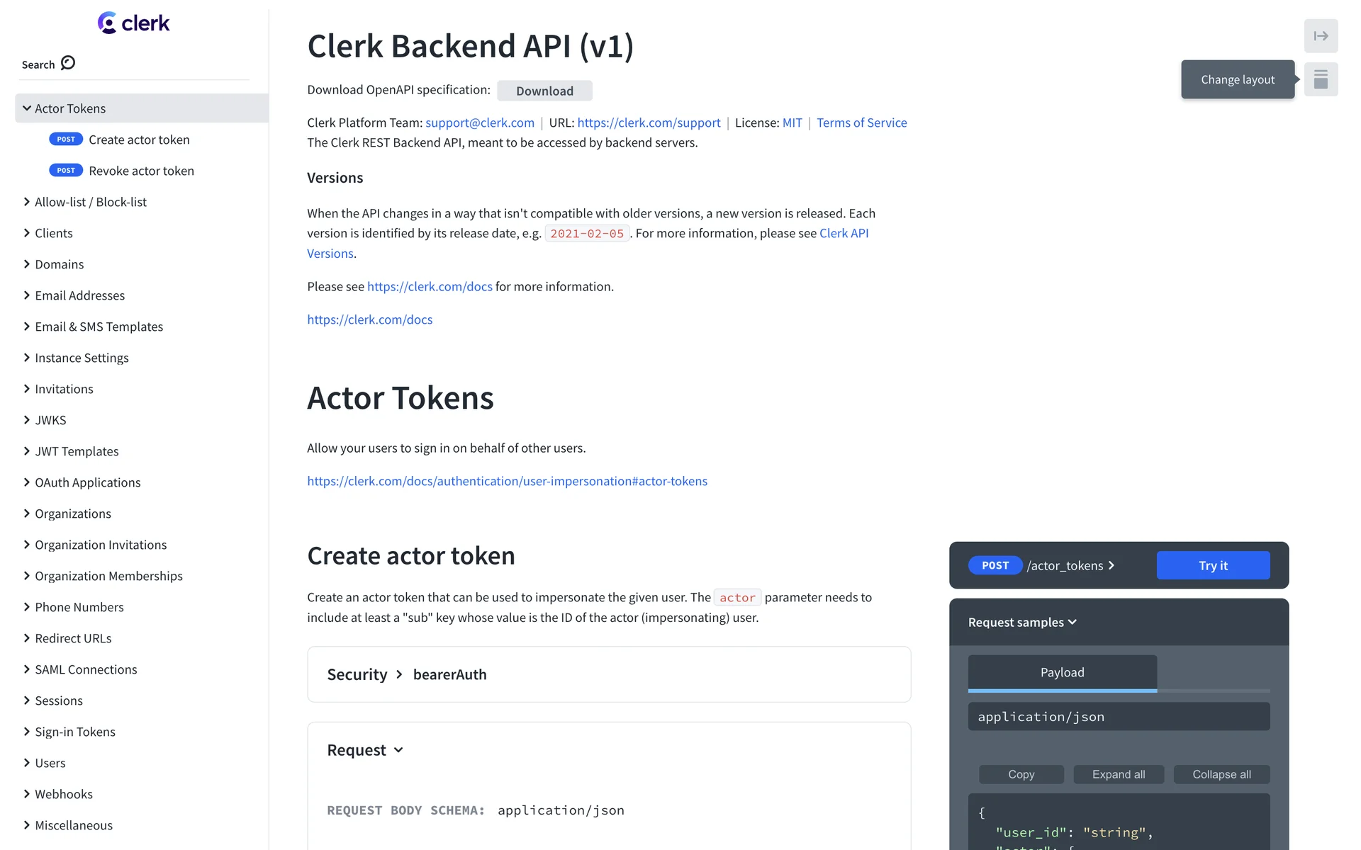Collapse the Actor Tokens sidebar section
Screen dimensions: 1361x850
click(27, 108)
